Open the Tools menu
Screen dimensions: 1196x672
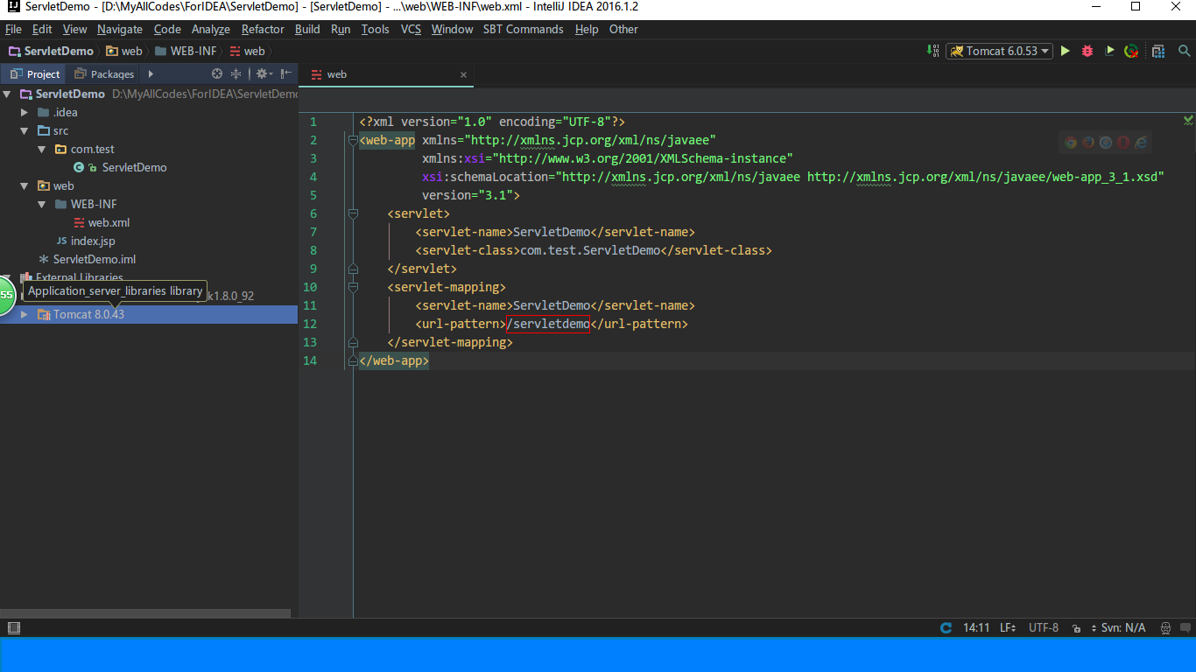[375, 29]
